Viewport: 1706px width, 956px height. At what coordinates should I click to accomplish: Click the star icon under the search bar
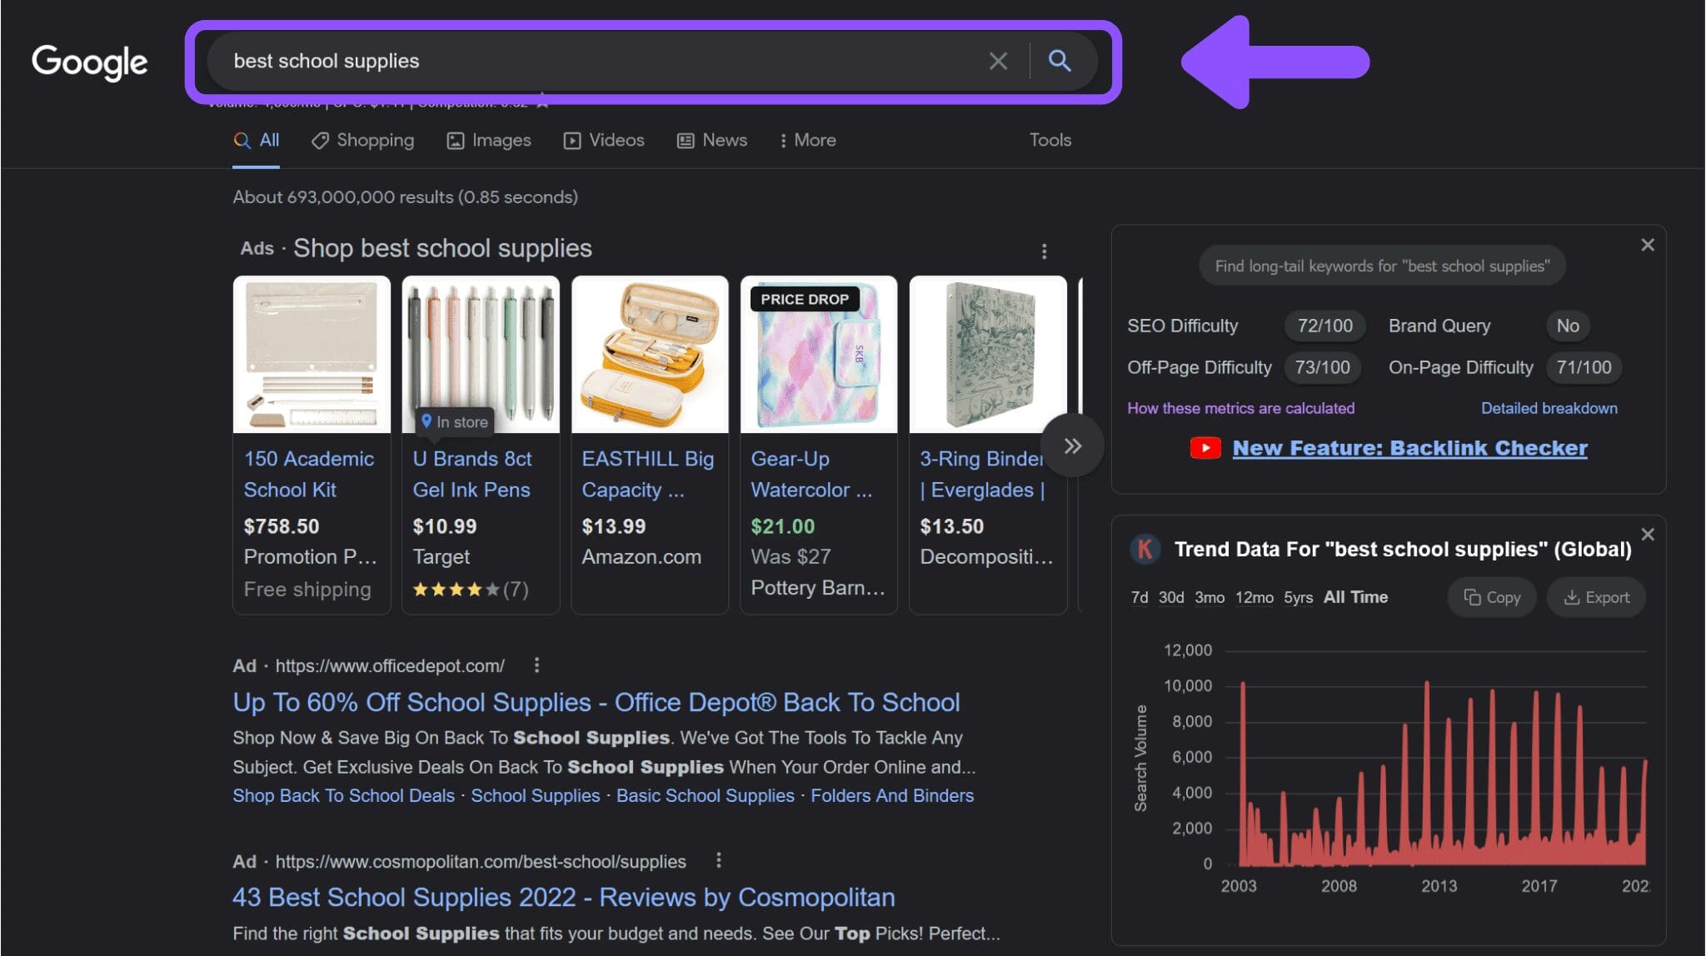(542, 103)
